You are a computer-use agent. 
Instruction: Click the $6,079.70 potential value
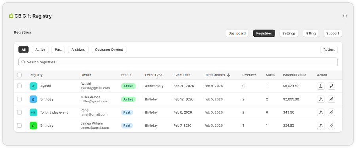(x=291, y=86)
